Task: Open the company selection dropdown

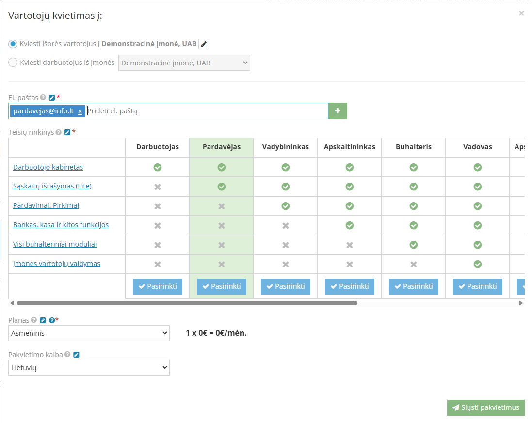Action: point(184,63)
